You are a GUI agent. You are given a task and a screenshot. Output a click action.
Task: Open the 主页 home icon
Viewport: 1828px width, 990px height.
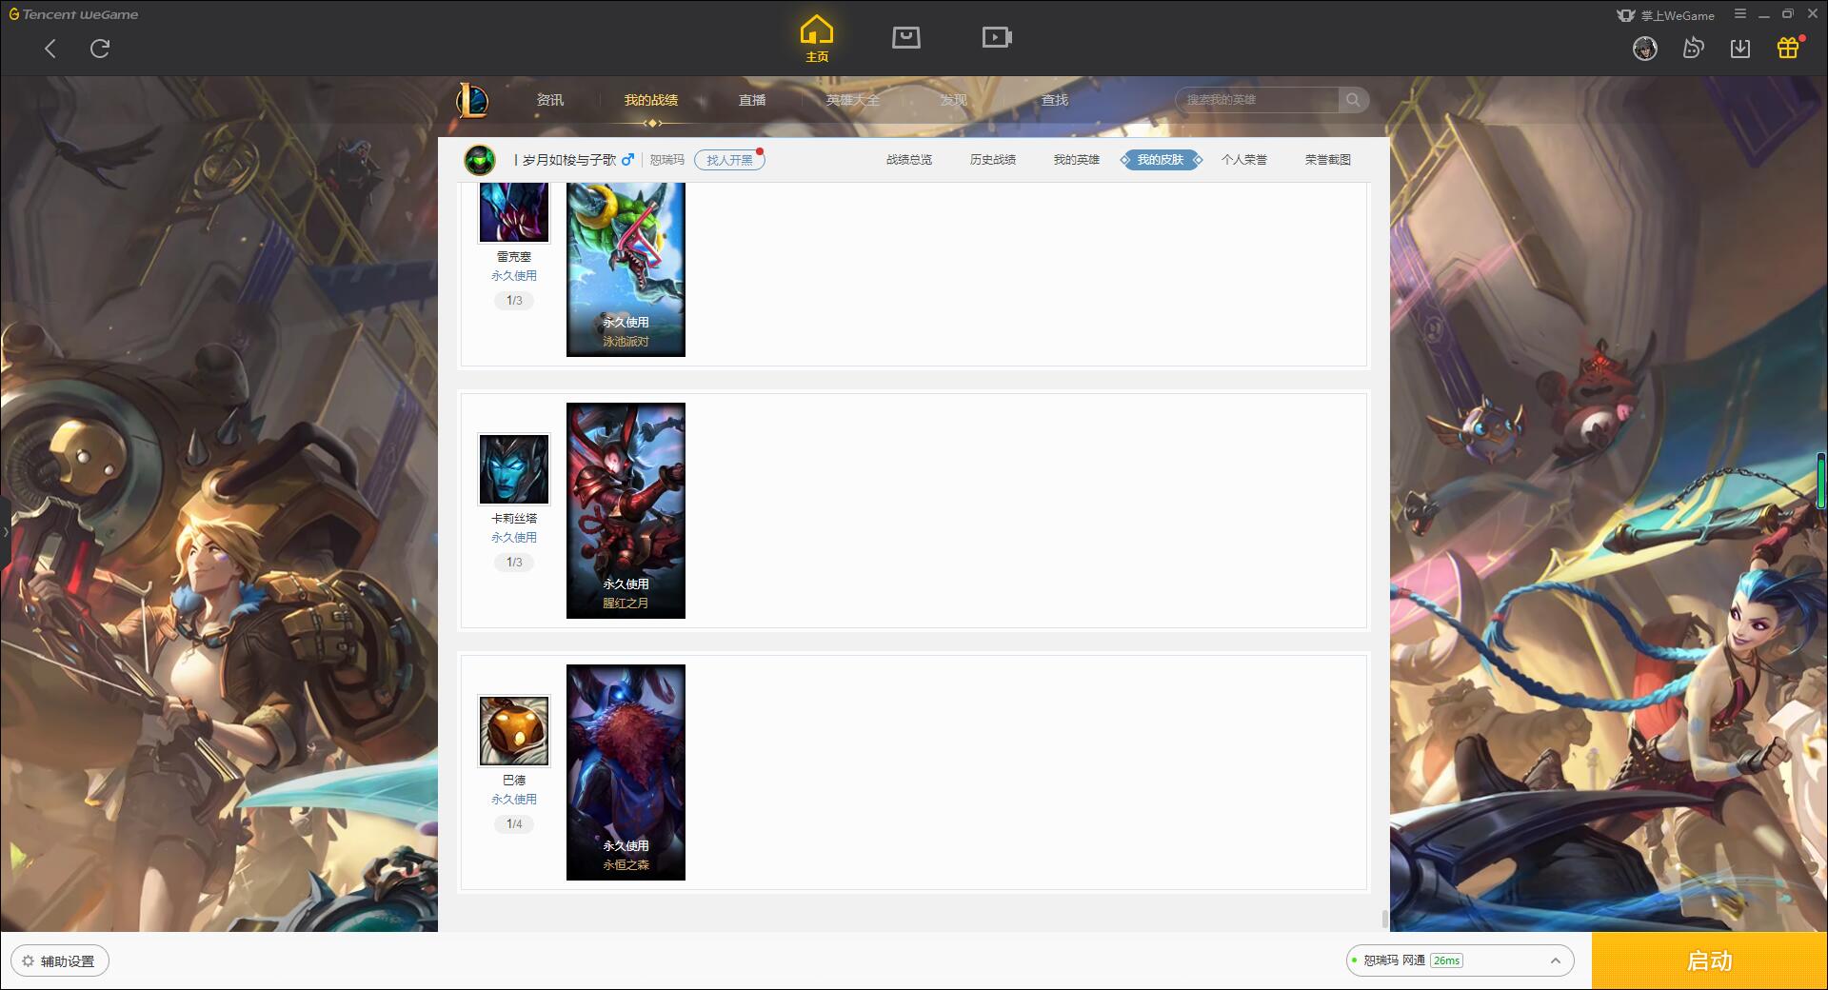pos(817,38)
